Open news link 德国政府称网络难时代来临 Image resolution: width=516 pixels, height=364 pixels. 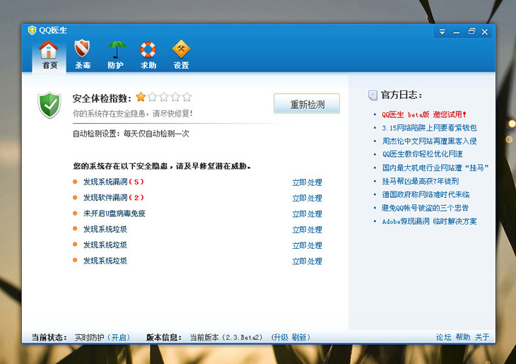coord(426,194)
